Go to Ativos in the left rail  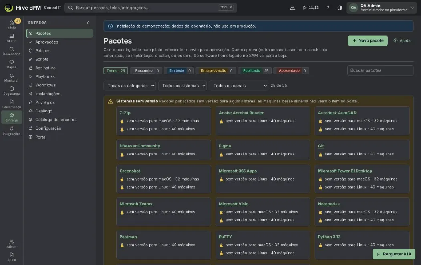12,38
